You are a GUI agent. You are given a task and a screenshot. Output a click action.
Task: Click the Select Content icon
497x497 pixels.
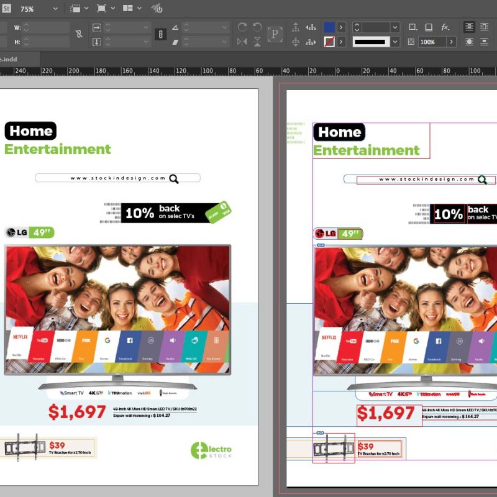point(296,42)
